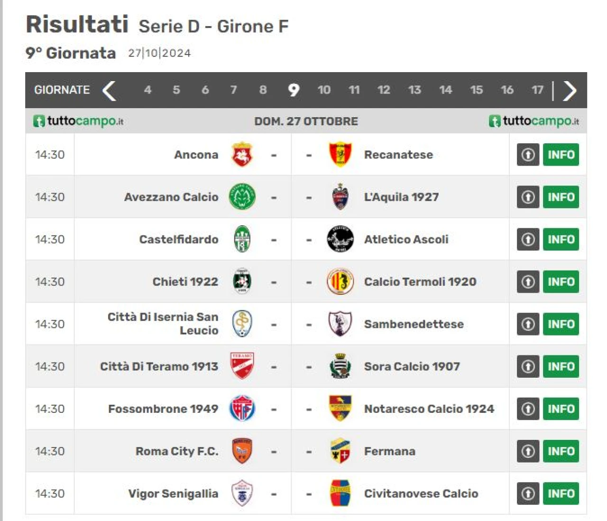
Task: Open the Fossombrone 1949 team link
Action: [x=163, y=409]
